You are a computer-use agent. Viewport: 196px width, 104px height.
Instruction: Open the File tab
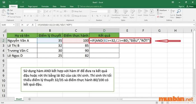(x=4, y=6)
